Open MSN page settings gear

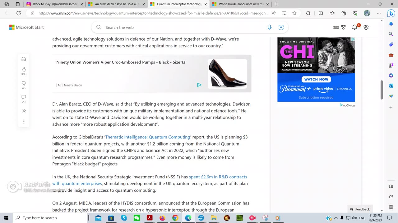pyautogui.click(x=366, y=27)
